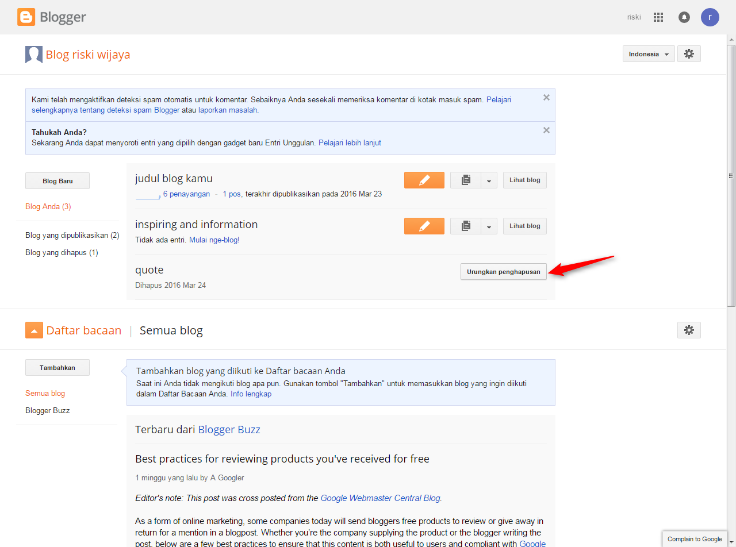Click Urungkan penghapusan button
The width and height of the screenshot is (736, 547).
(x=503, y=272)
